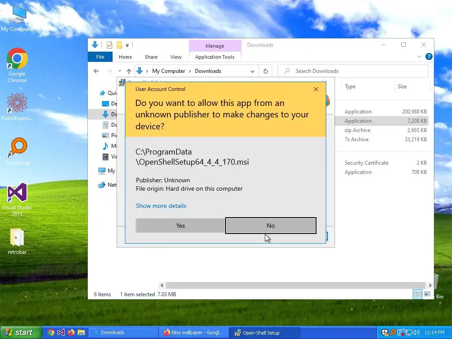Viewport: 452px width, 339px height.
Task: Click the Properties quick access icon
Action: click(109, 45)
